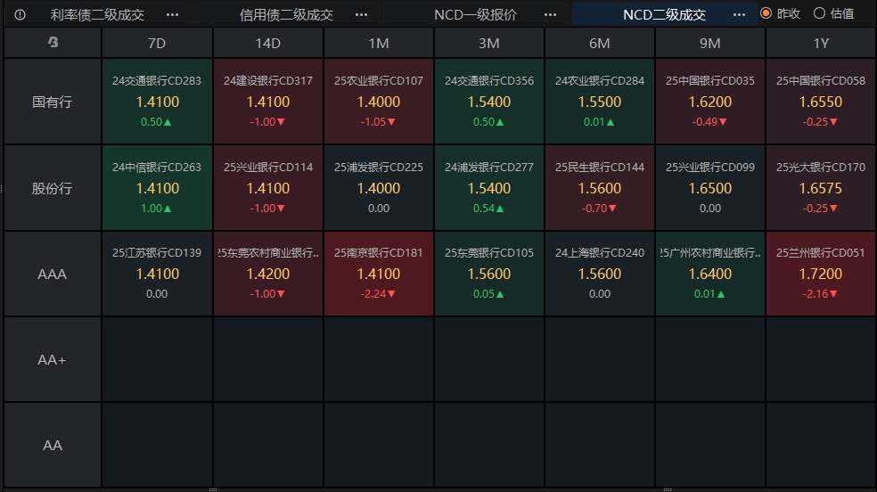Open more options for NCD一级报价
Screen dimensions: 877x492
click(x=551, y=14)
